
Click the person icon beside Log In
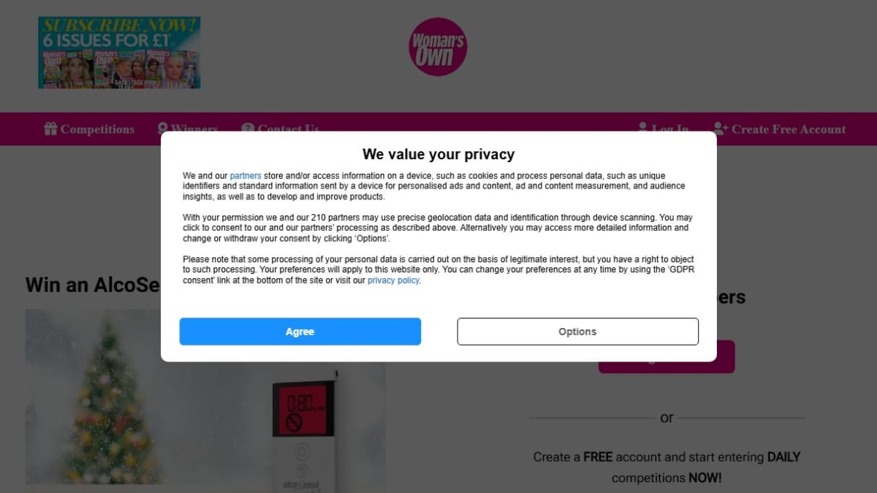tap(643, 127)
